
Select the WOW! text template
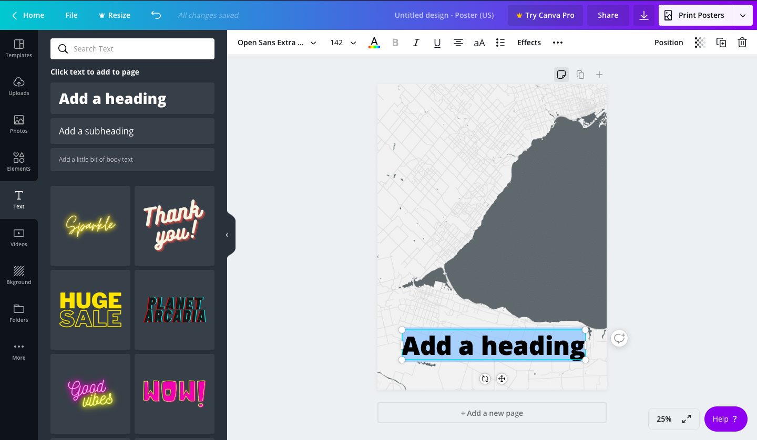(175, 394)
